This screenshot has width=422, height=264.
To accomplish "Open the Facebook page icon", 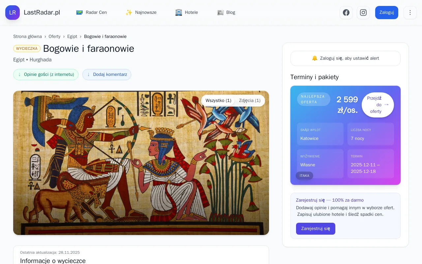I will (346, 13).
